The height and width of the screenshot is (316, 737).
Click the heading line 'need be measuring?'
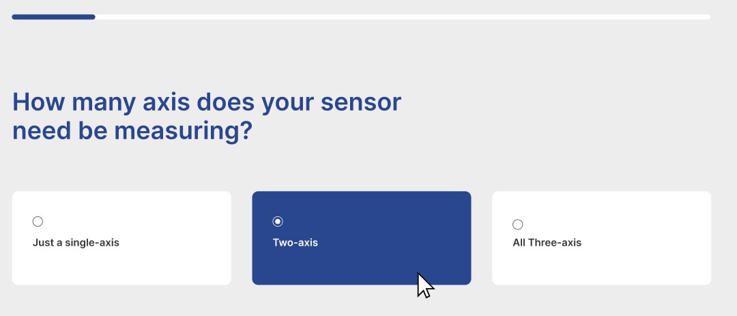click(x=132, y=131)
